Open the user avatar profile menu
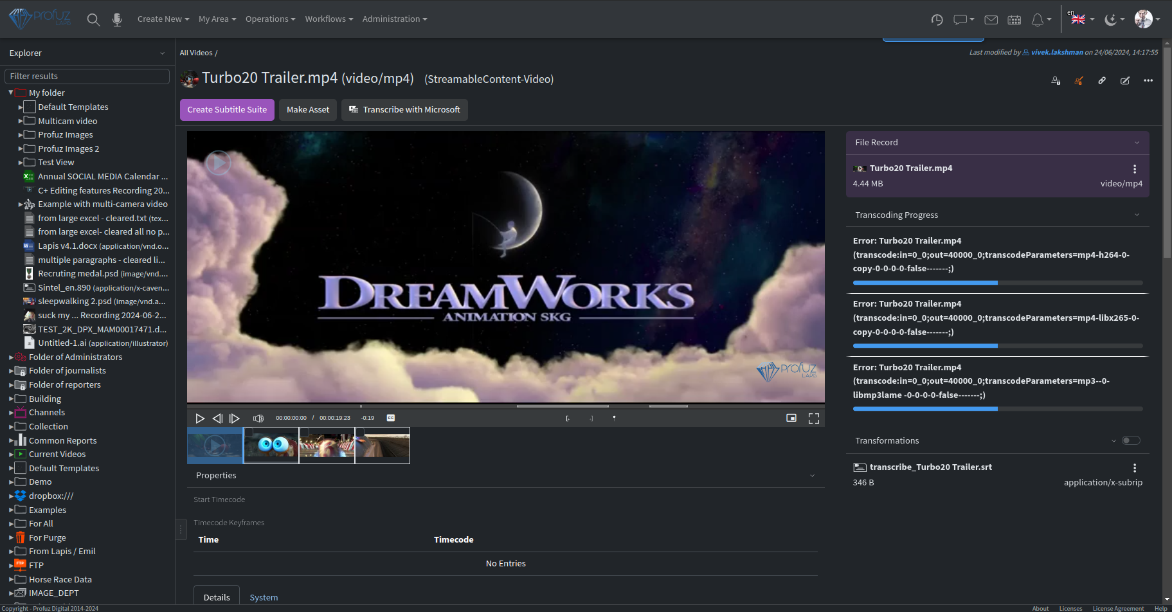The height and width of the screenshot is (612, 1172). (1147, 19)
